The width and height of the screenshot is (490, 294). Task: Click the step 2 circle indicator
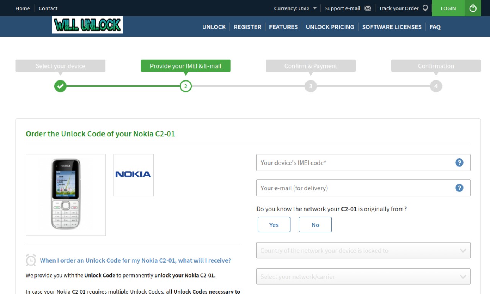click(x=186, y=86)
